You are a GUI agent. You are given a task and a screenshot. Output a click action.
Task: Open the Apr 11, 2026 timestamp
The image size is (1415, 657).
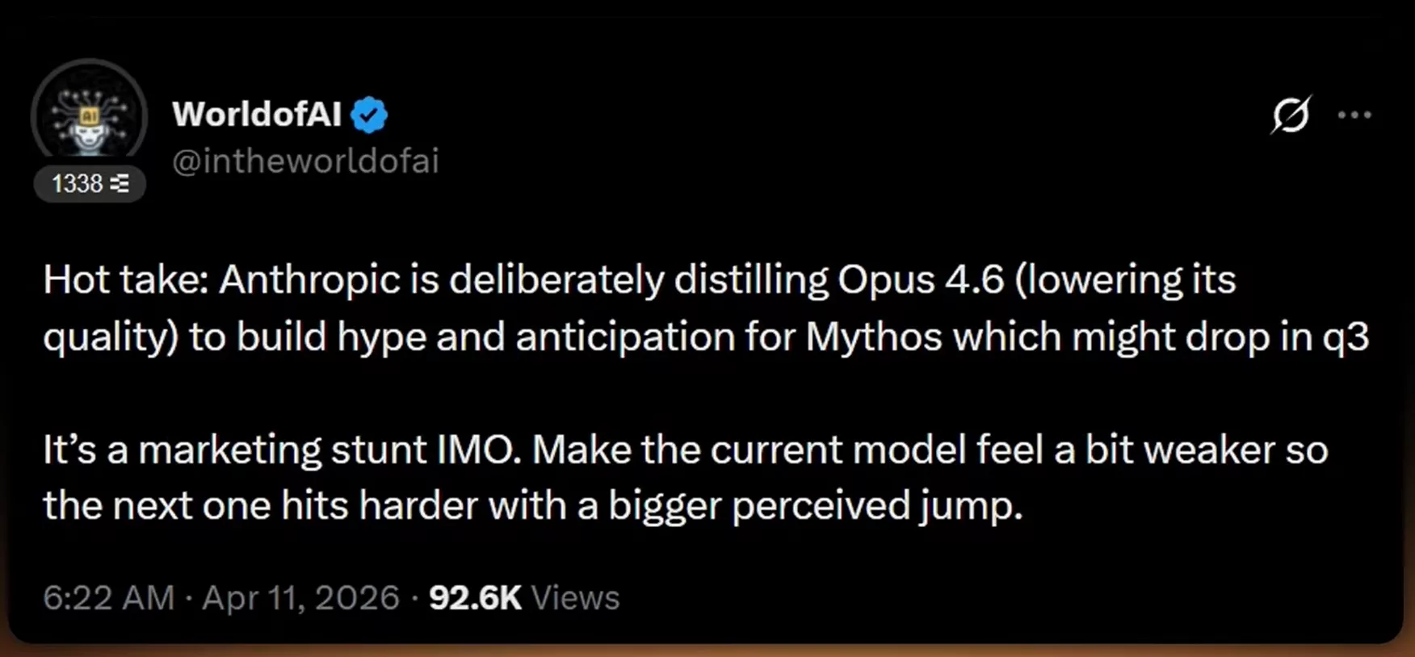tap(303, 597)
